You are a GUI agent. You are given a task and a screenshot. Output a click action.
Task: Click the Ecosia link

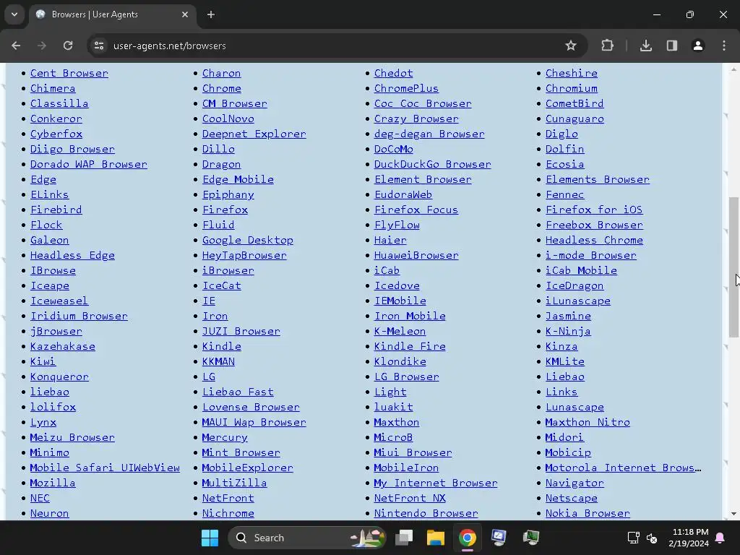(x=565, y=164)
